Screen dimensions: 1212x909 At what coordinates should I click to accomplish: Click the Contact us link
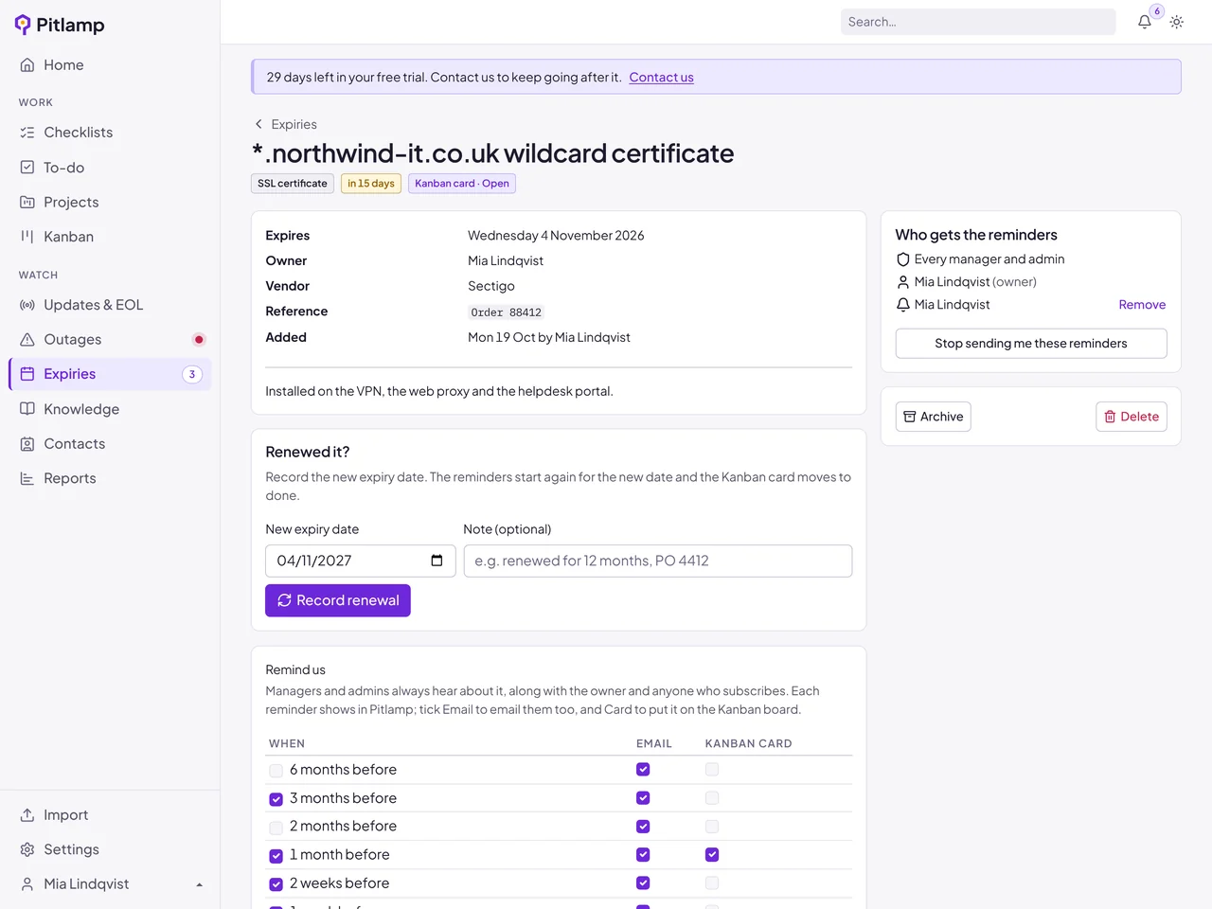(x=661, y=78)
